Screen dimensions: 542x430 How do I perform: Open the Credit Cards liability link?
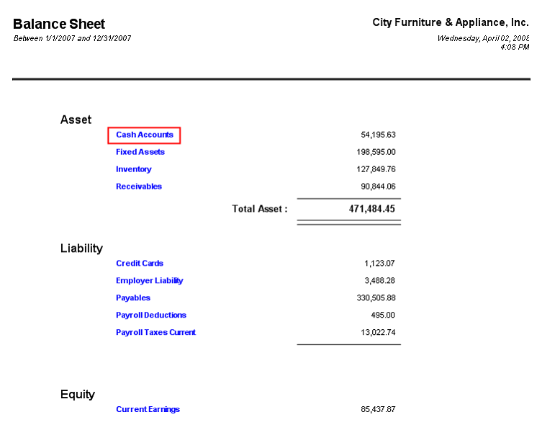[140, 264]
